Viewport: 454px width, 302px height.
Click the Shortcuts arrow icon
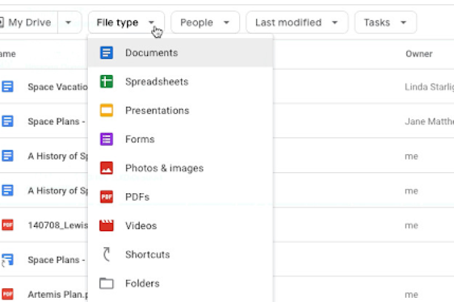(x=107, y=255)
